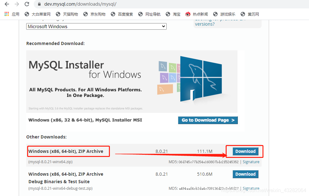
Task: Open Signature link for winx64-debug-test.zip
Action: pyautogui.click(x=251, y=188)
